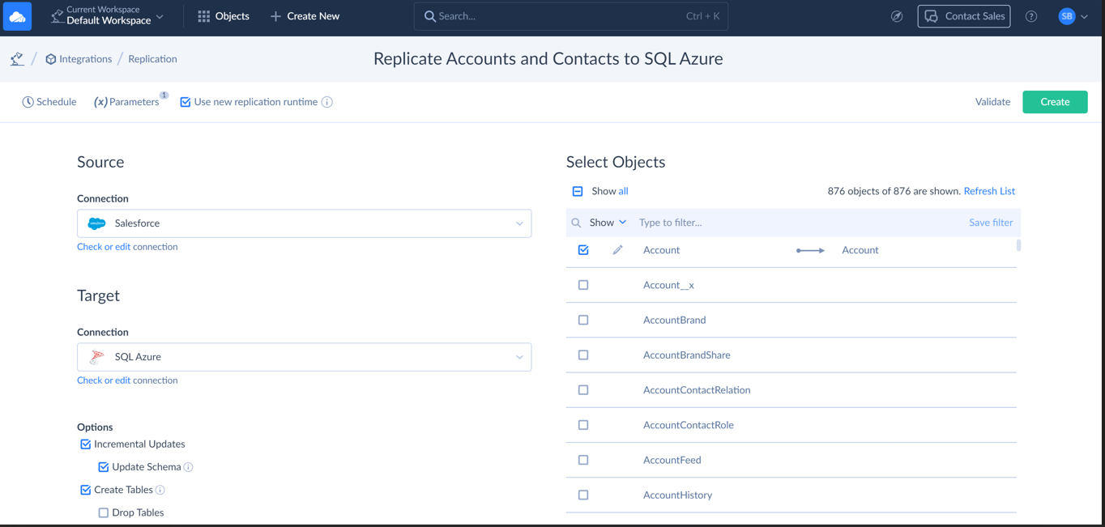Click the mapping arrow in Account row
The height and width of the screenshot is (527, 1105).
810,250
